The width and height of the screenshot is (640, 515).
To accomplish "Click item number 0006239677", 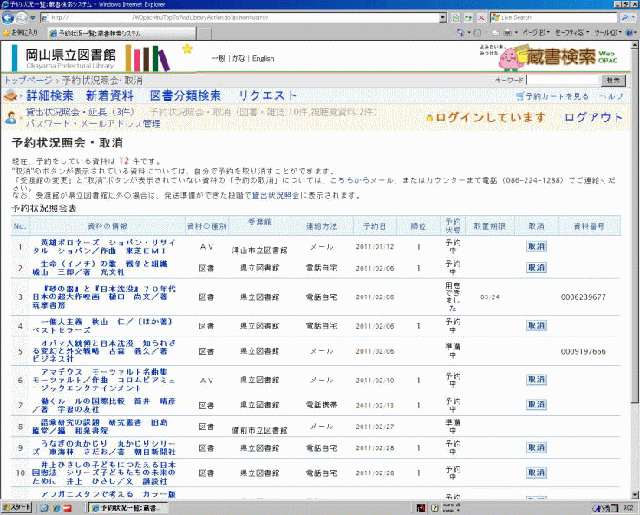I will coord(583,297).
